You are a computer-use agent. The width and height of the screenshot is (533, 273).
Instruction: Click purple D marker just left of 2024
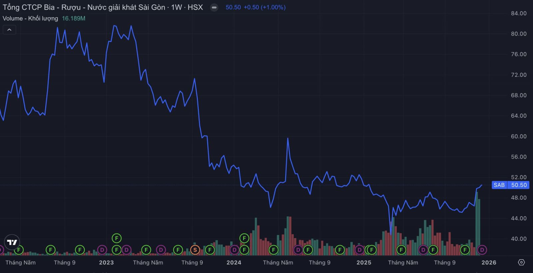tap(235, 250)
